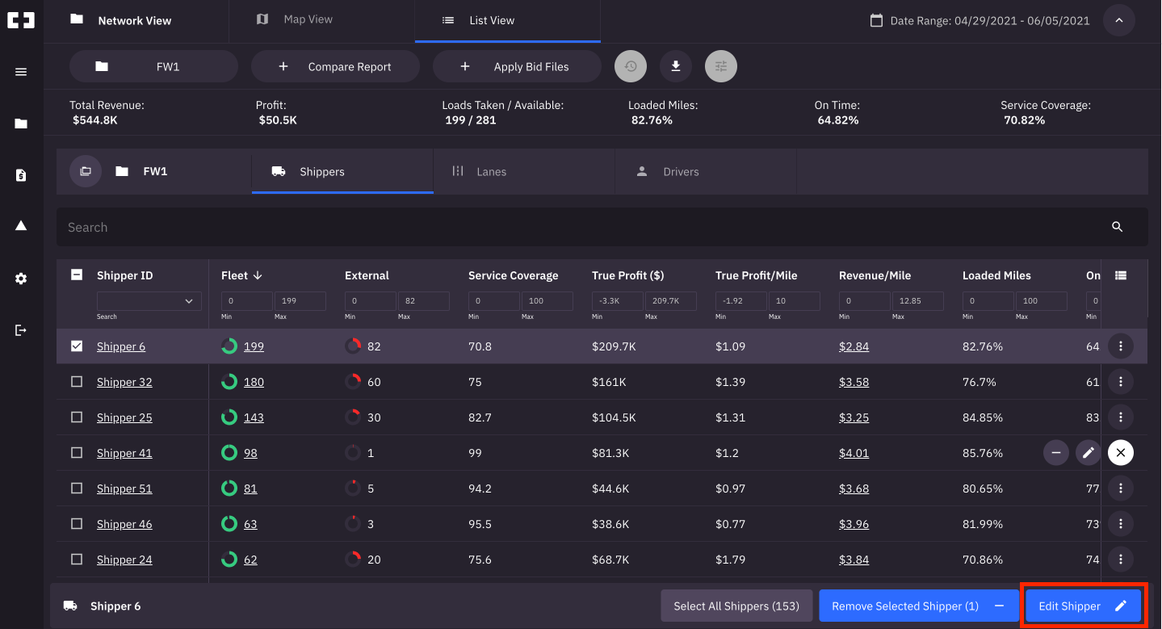Click the pencil edit icon on Shipper 41 row
Screen dimensions: 1162x629
tap(1089, 453)
